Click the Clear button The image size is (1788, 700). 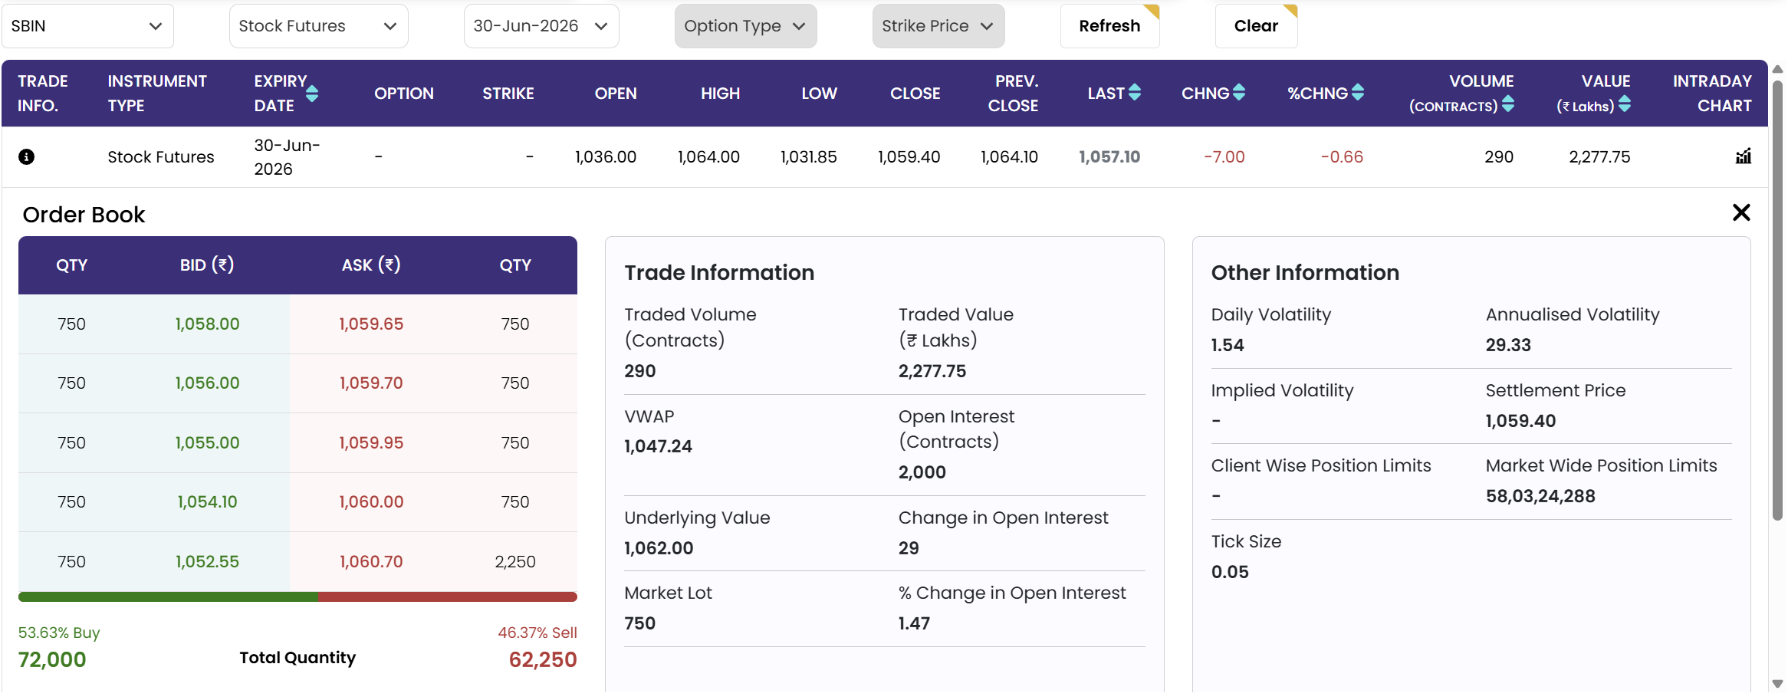tap(1256, 26)
